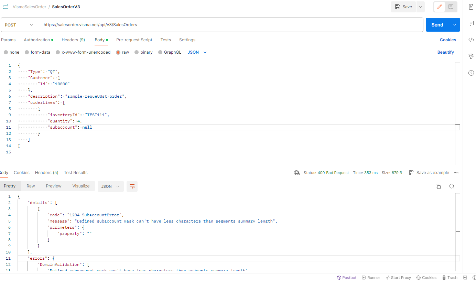Open the request info panel

(471, 73)
